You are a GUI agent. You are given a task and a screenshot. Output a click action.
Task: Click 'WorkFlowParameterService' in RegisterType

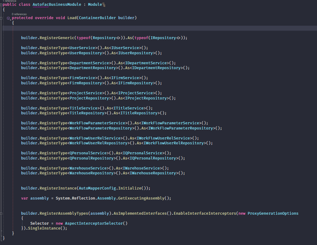(97, 123)
